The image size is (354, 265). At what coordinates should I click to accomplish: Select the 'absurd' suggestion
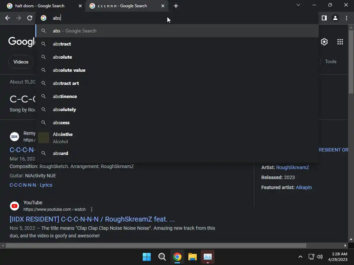[177, 153]
